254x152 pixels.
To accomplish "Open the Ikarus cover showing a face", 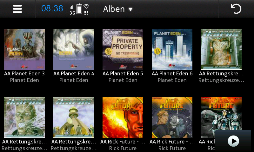I will point(24,117).
